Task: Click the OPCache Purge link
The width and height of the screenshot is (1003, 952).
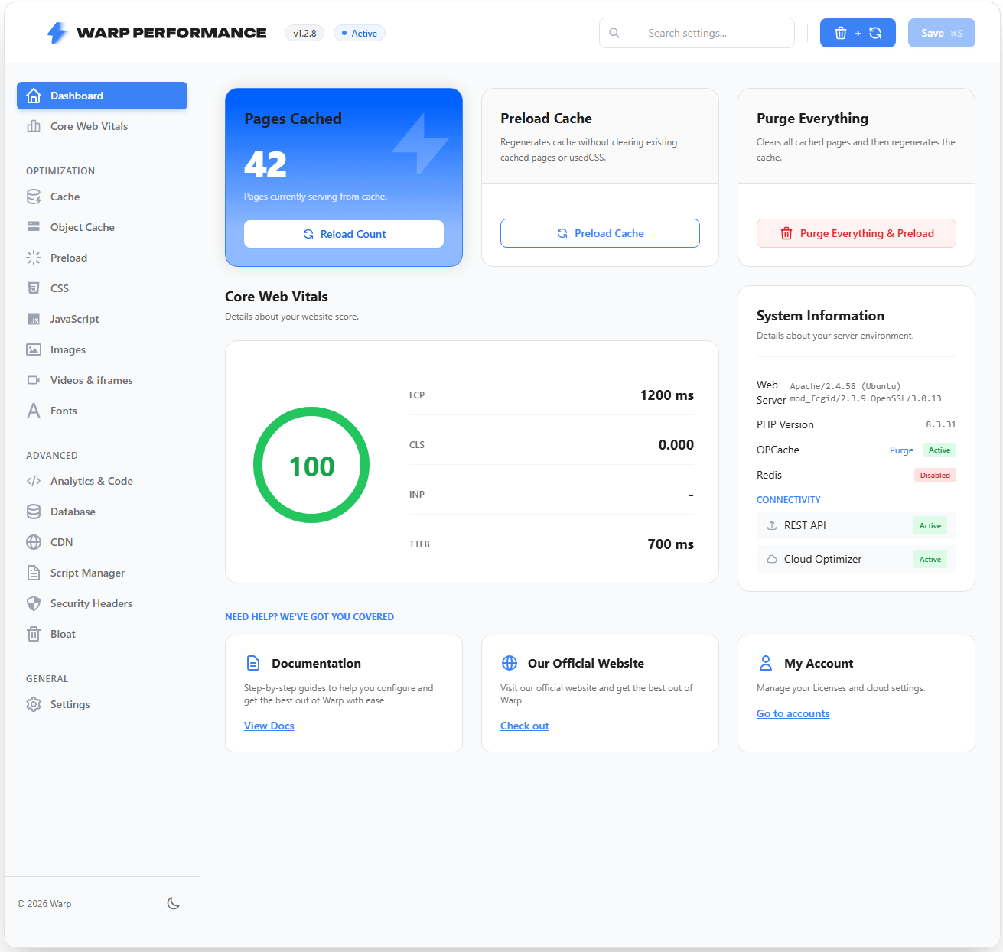Action: (x=901, y=450)
